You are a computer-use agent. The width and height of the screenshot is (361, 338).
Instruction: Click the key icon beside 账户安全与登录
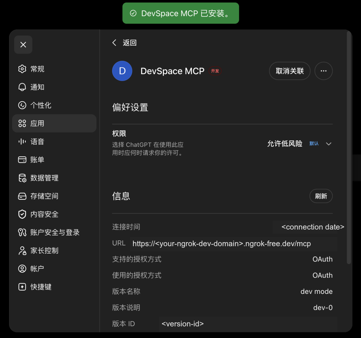22,232
